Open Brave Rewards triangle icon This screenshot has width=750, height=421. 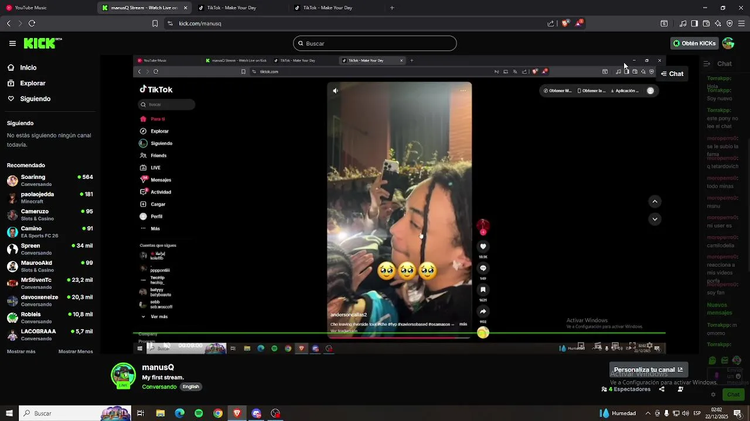click(579, 23)
